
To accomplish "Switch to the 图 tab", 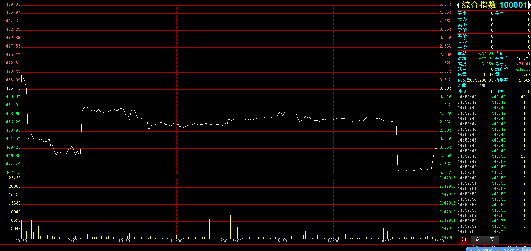I will (x=492, y=240).
